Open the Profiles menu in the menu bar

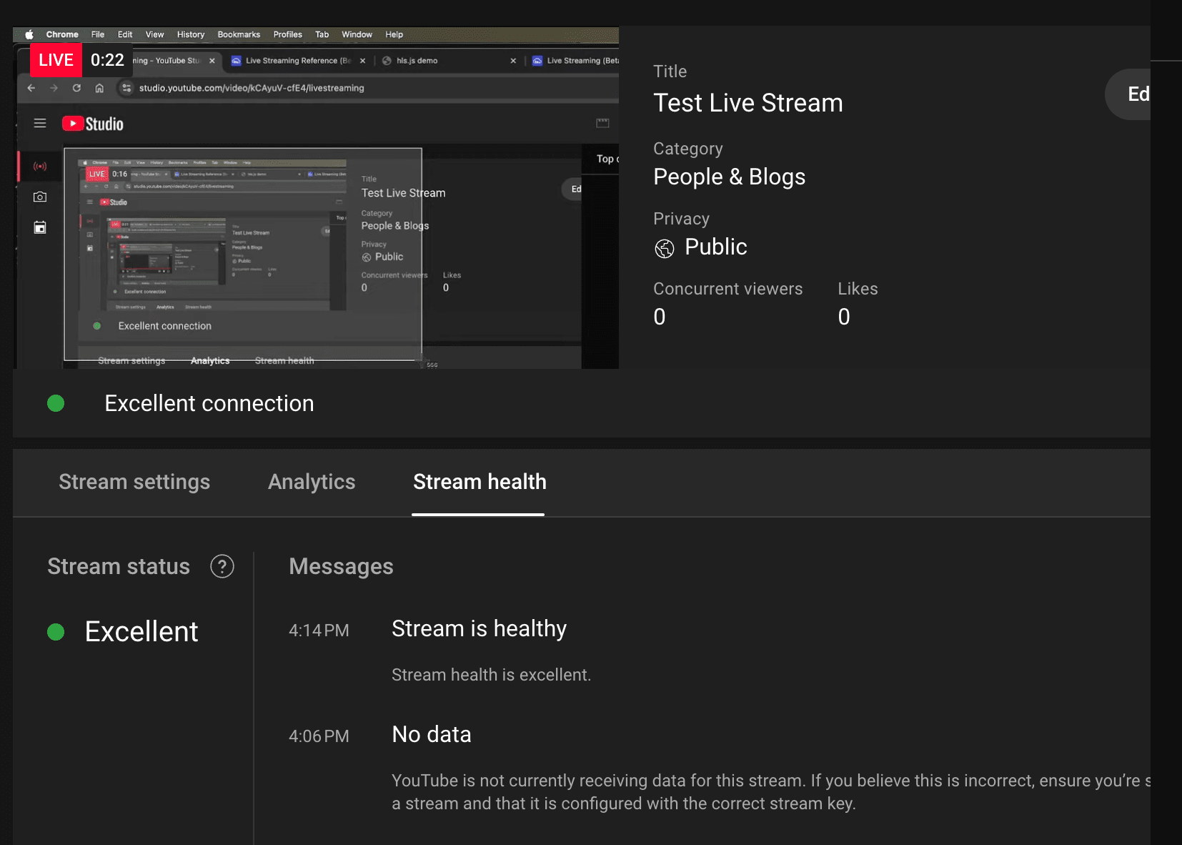click(x=288, y=34)
